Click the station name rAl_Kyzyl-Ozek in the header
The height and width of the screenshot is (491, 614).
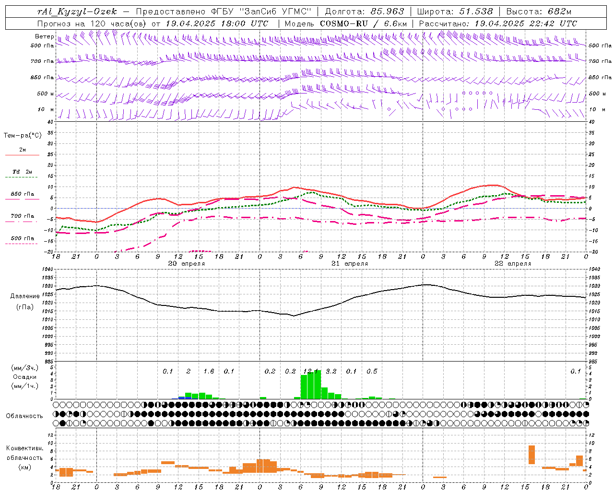click(x=77, y=12)
